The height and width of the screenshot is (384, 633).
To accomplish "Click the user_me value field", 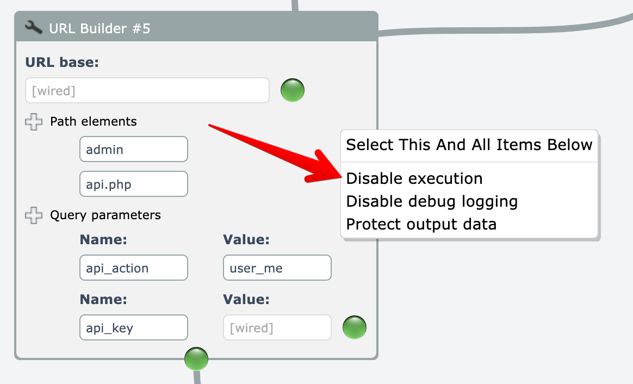I will [277, 268].
